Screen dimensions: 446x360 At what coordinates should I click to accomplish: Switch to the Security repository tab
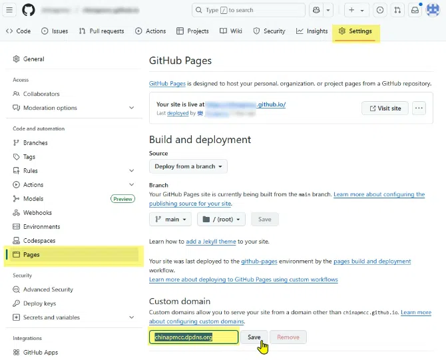[x=269, y=31]
